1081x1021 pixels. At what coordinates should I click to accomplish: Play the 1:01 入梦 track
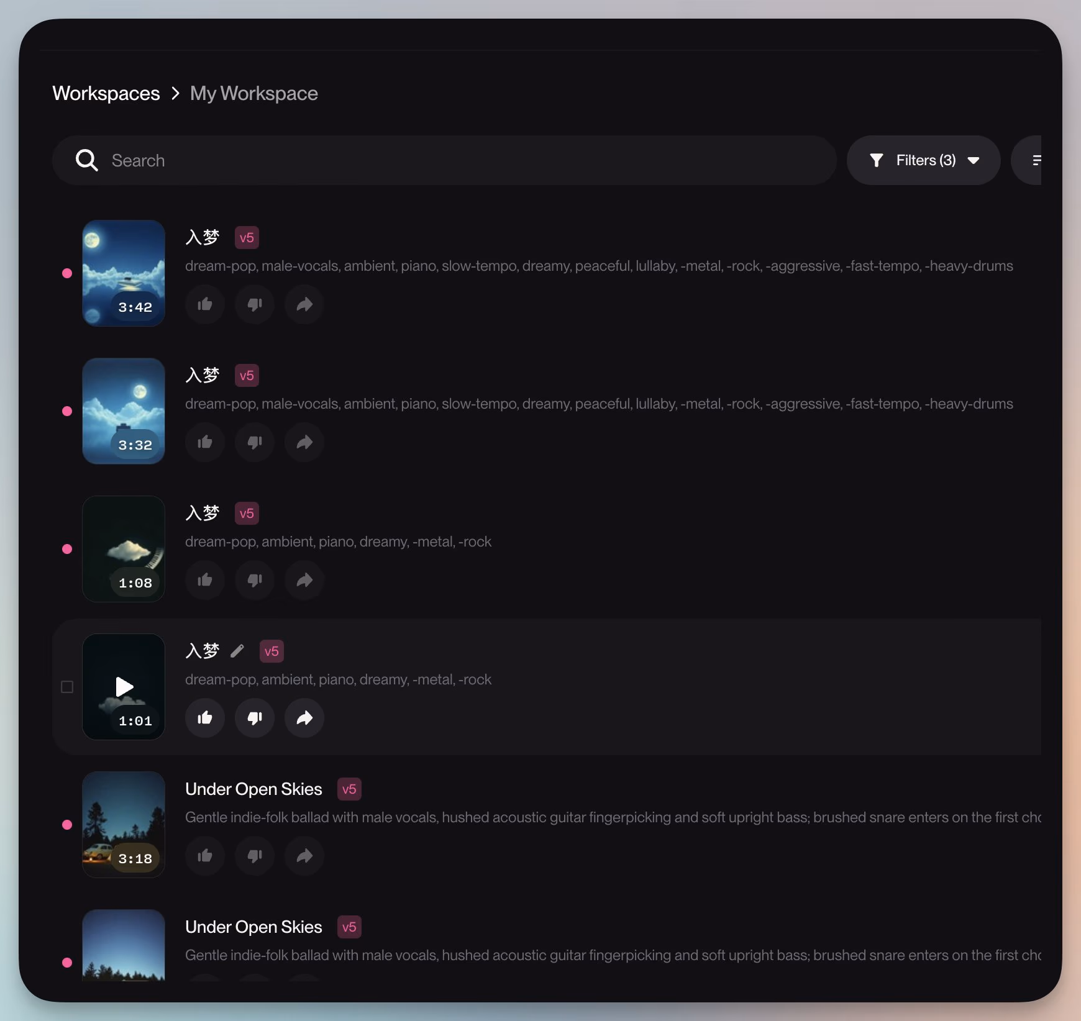click(x=124, y=686)
